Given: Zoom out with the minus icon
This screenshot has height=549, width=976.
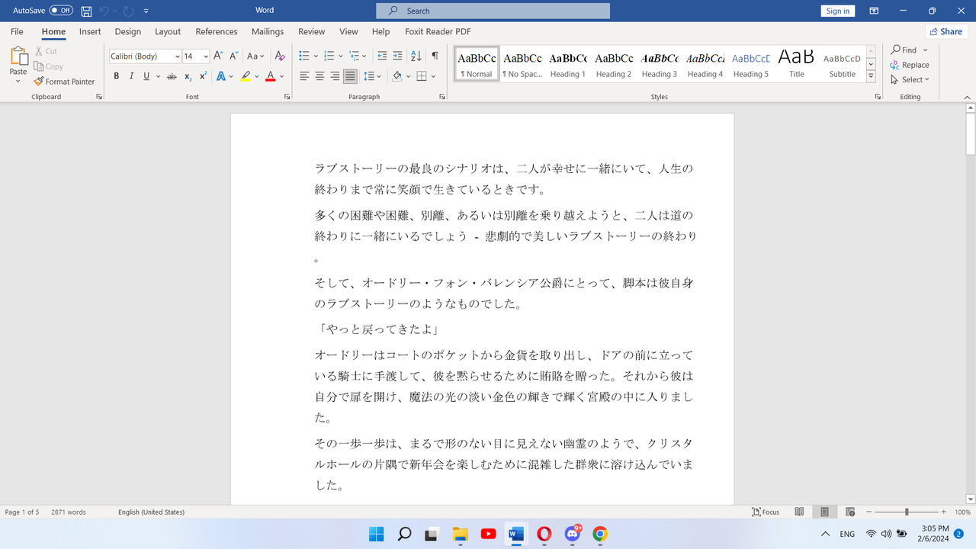Looking at the screenshot, I should [868, 512].
